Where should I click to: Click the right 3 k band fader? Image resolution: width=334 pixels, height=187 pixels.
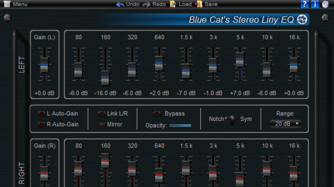[x=213, y=173]
